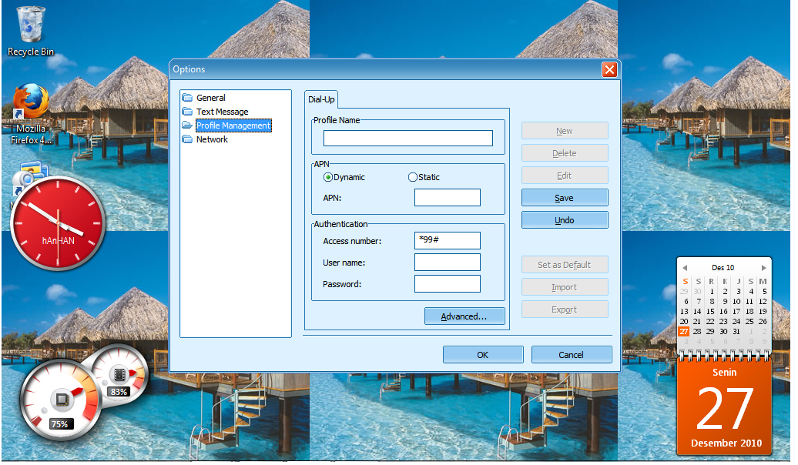Confirm with the OK button
798x465 pixels.
click(482, 355)
